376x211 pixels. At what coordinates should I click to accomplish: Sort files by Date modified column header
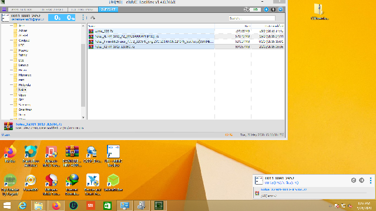(x=268, y=26)
